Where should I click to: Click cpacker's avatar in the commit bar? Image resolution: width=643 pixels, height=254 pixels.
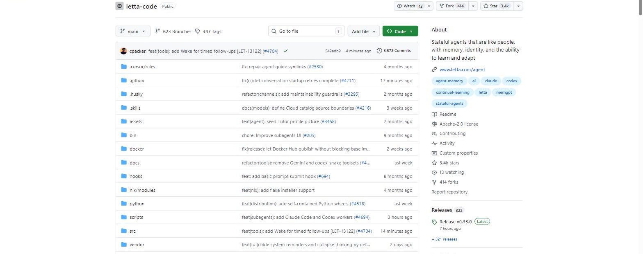[x=123, y=51]
